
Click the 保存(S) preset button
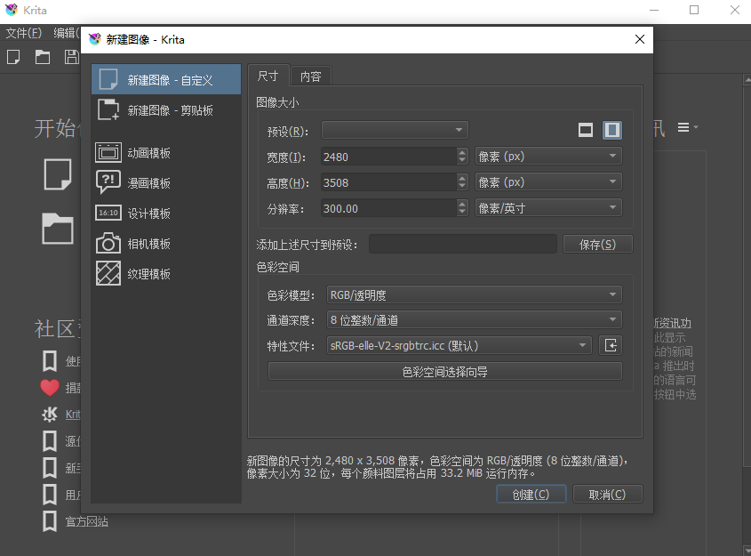click(x=598, y=244)
